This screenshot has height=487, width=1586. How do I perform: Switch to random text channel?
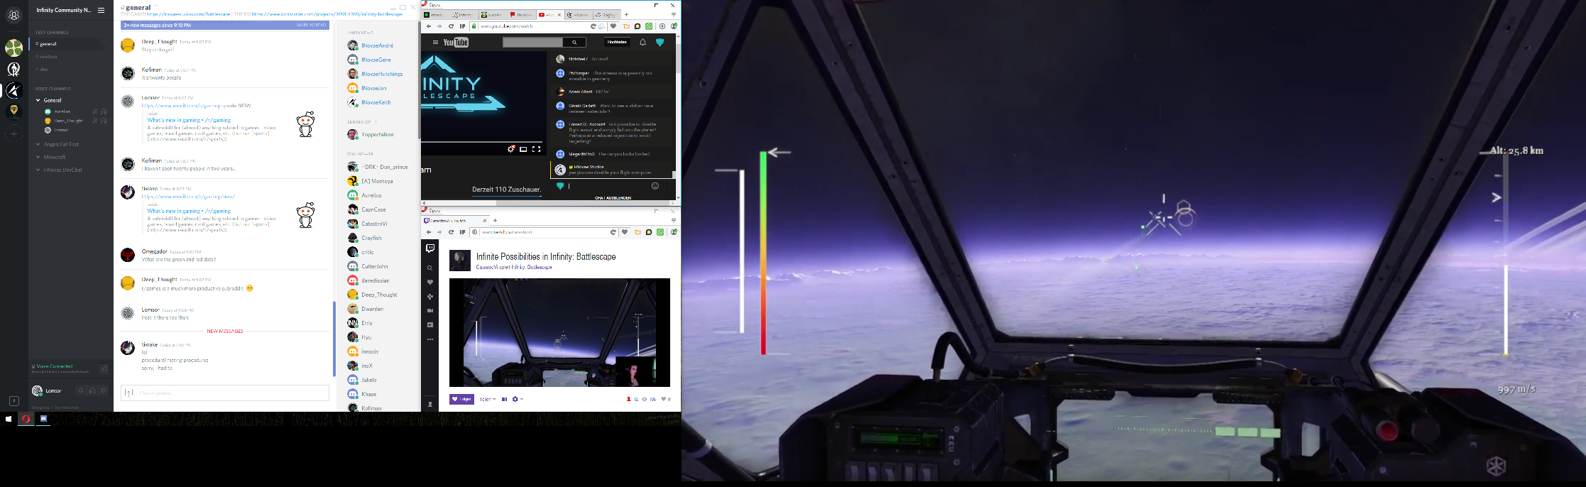pyautogui.click(x=48, y=57)
